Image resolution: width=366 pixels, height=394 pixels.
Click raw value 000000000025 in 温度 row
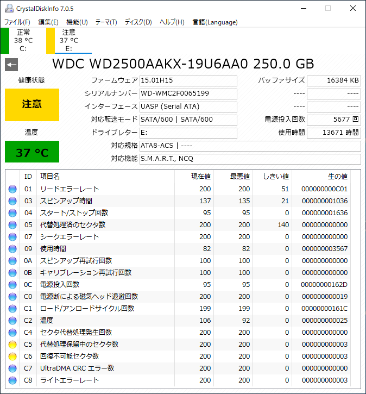(325, 321)
